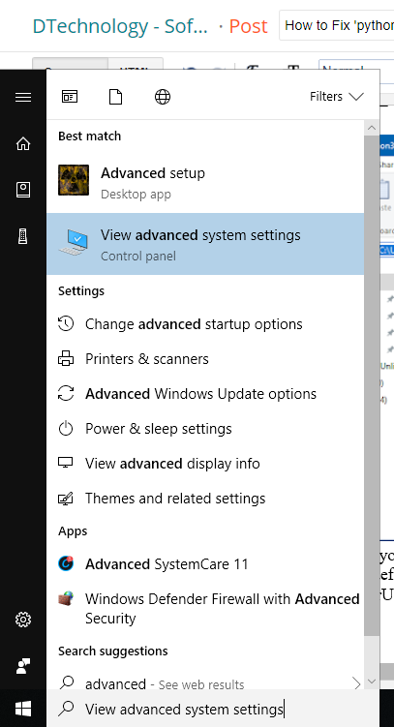Filter search results by Apps icon
The width and height of the screenshot is (394, 727).
(x=70, y=97)
